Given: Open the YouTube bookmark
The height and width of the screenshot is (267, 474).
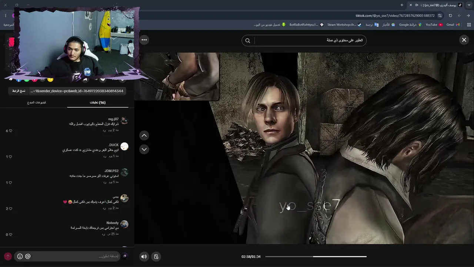Looking at the screenshot, I should point(434,25).
